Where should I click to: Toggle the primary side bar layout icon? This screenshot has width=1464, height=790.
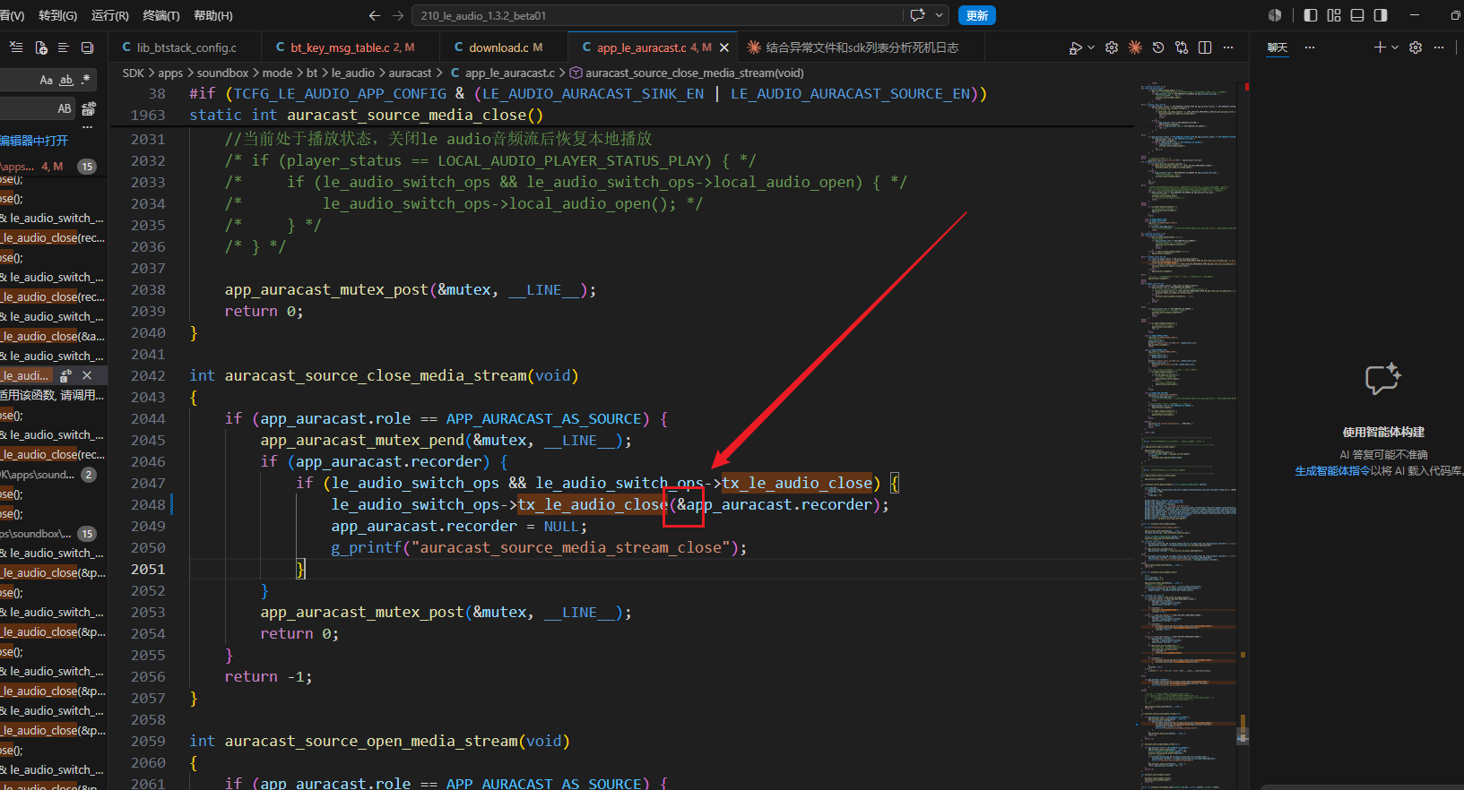[1311, 15]
